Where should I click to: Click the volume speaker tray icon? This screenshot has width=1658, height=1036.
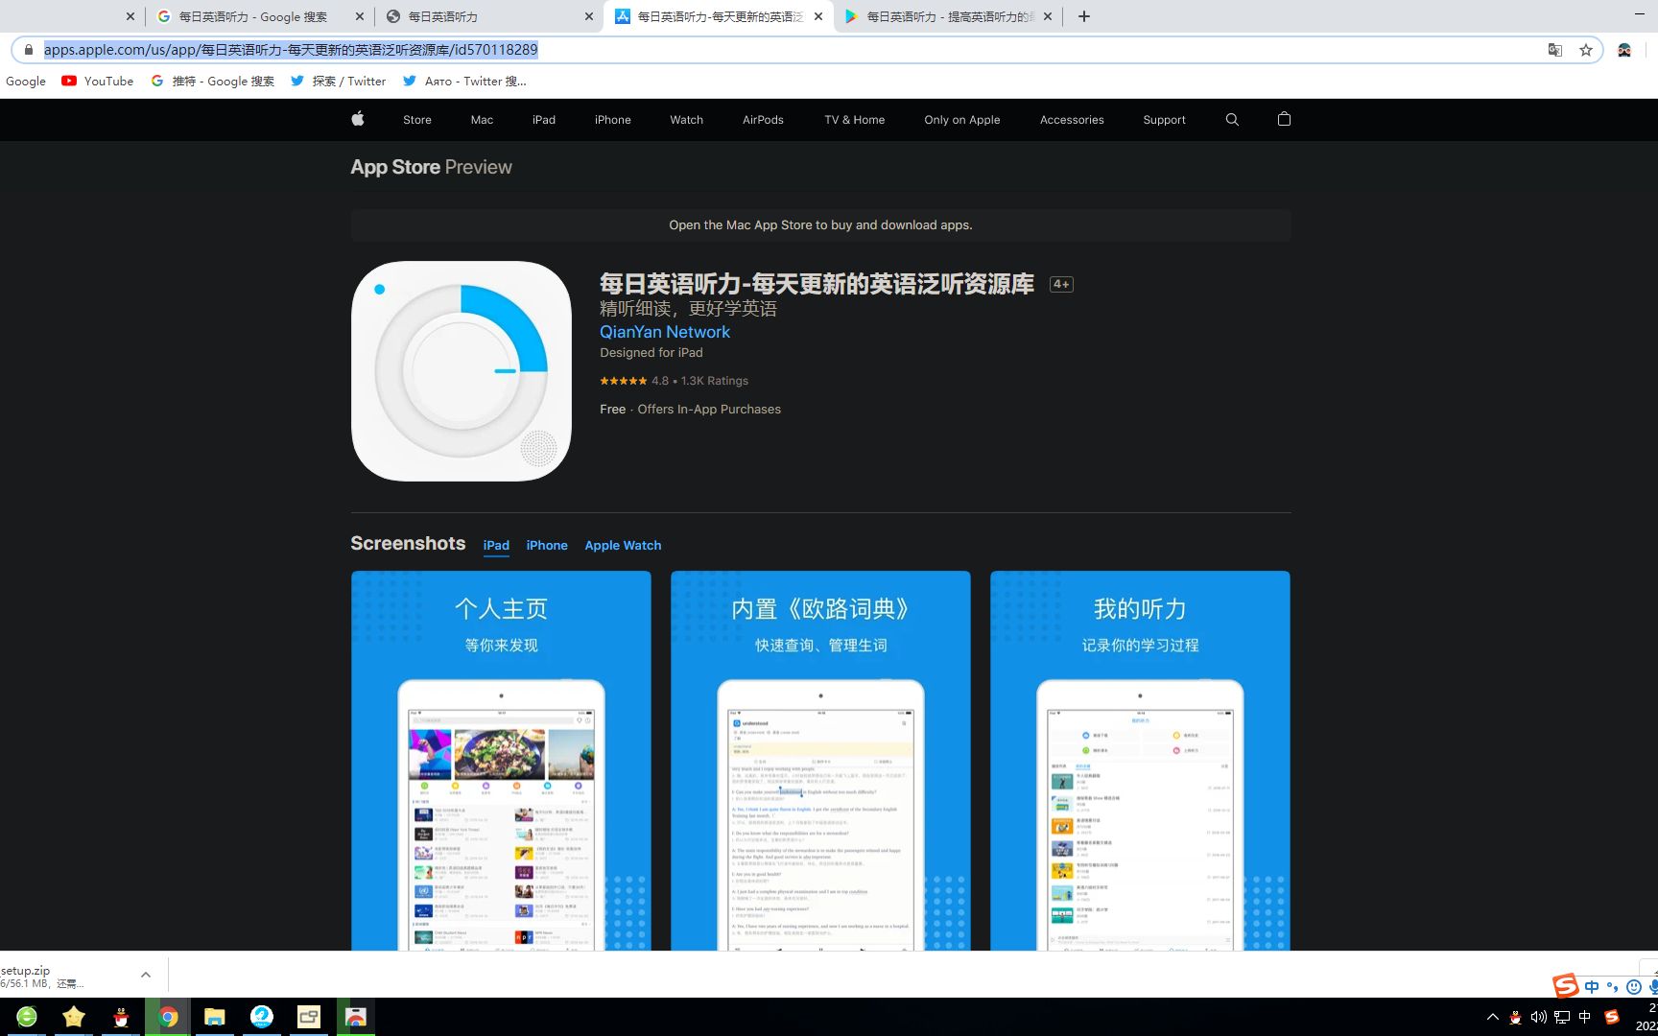[x=1538, y=1017]
